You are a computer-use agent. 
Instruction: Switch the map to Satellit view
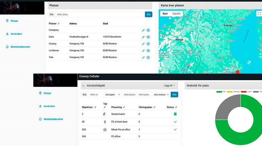pyautogui.click(x=176, y=14)
